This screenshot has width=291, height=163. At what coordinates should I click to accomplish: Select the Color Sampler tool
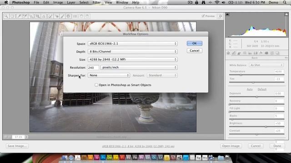click(25, 16)
